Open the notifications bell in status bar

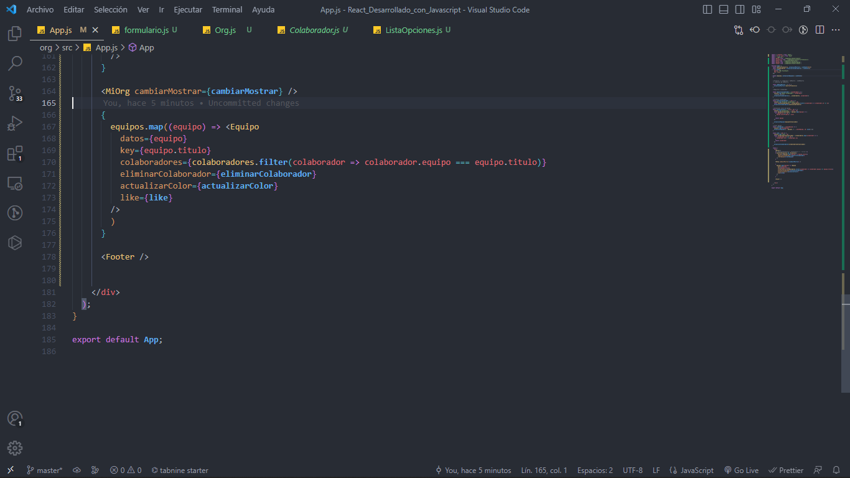tap(836, 470)
